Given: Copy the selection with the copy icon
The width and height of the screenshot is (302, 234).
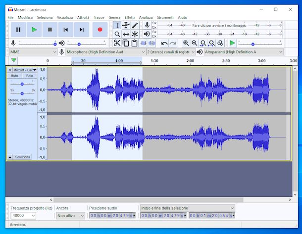Looking at the screenshot, I should (126, 43).
